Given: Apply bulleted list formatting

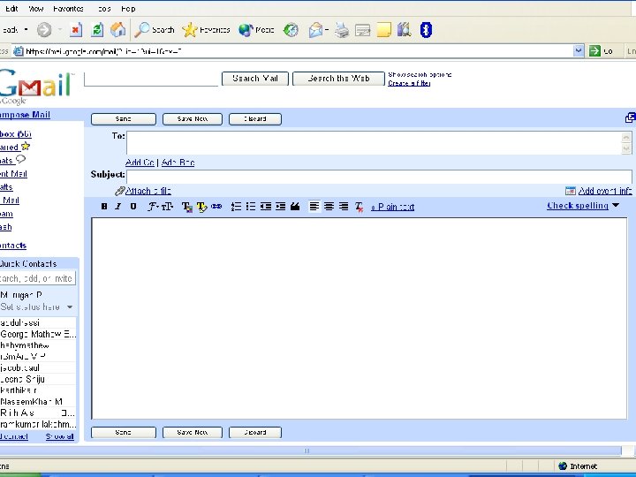Looking at the screenshot, I should [251, 207].
